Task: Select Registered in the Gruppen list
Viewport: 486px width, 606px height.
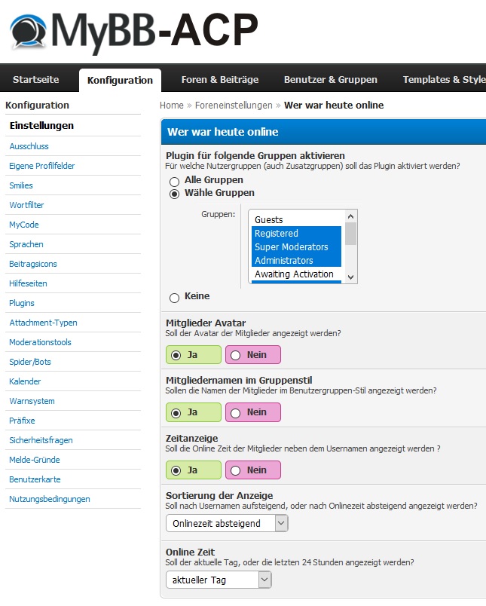Action: [296, 233]
